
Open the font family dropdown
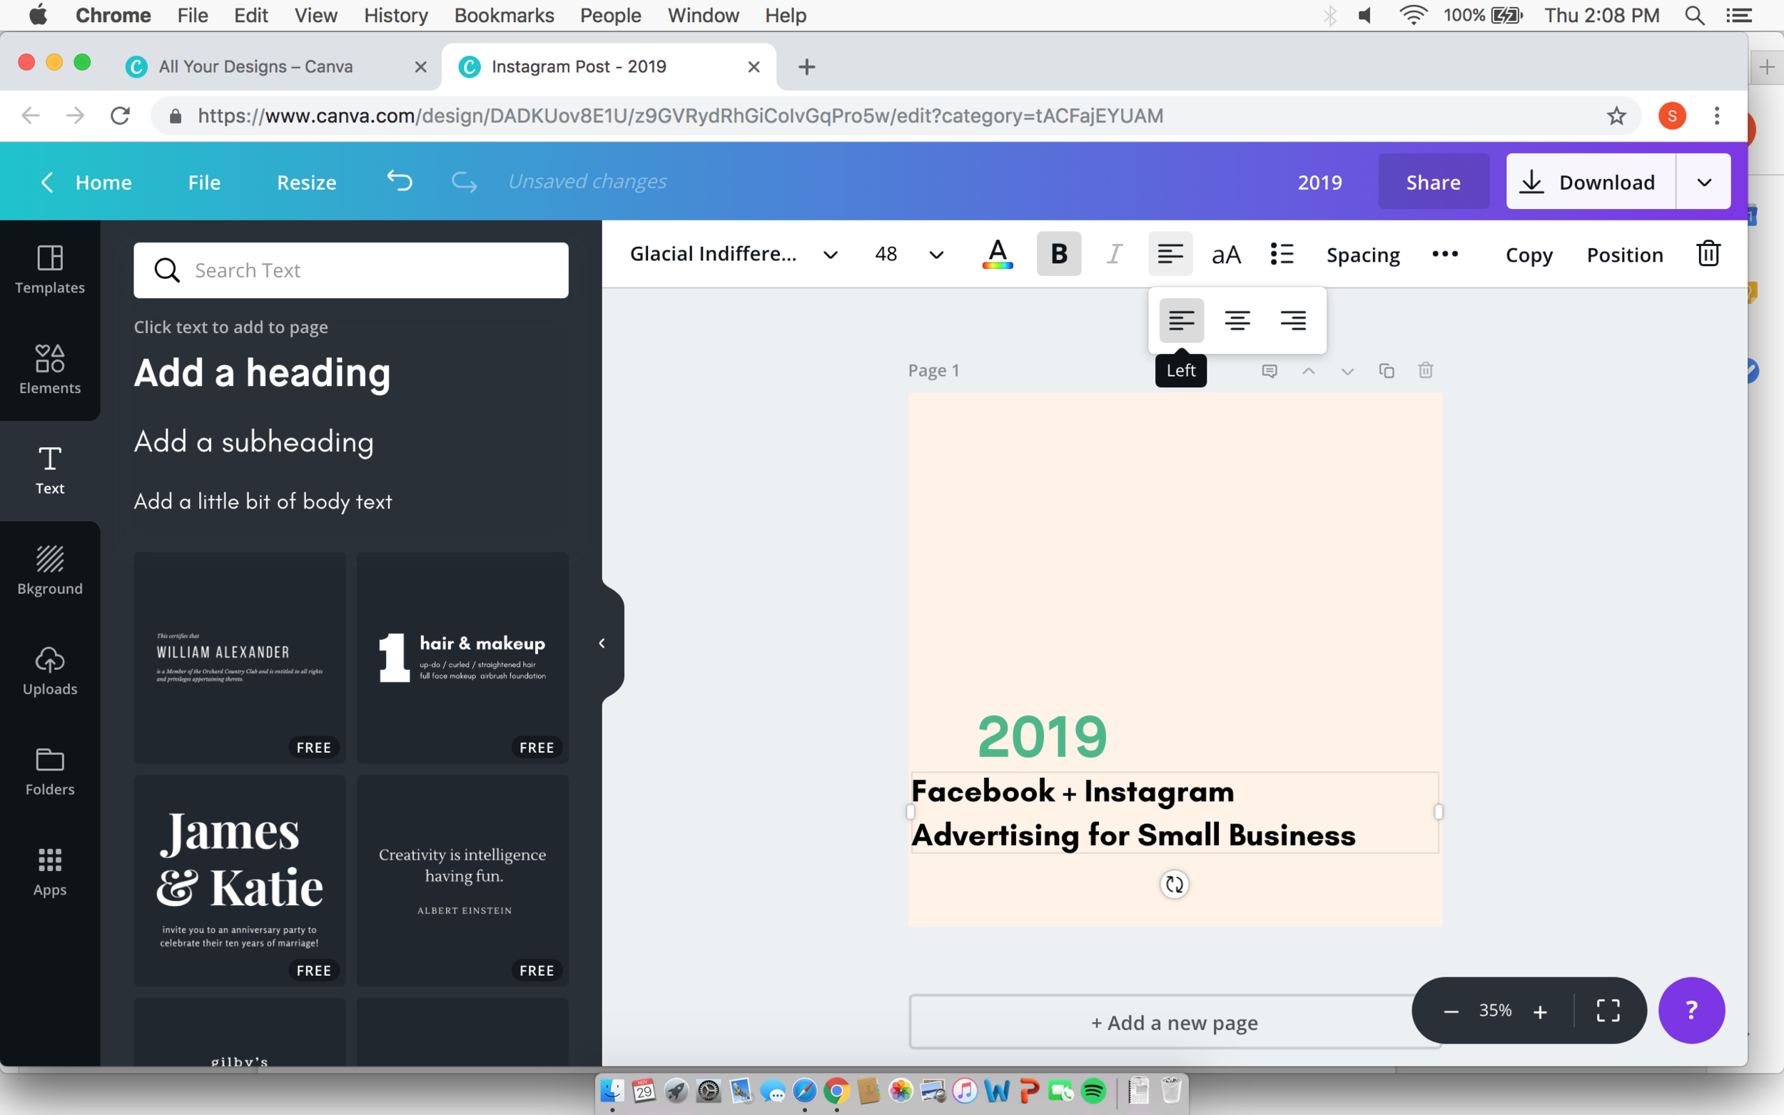coord(733,255)
